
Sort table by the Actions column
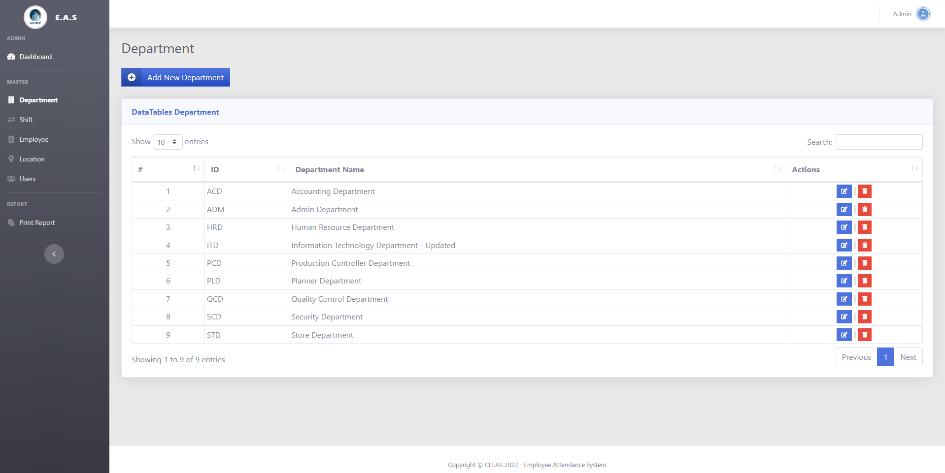[854, 169]
